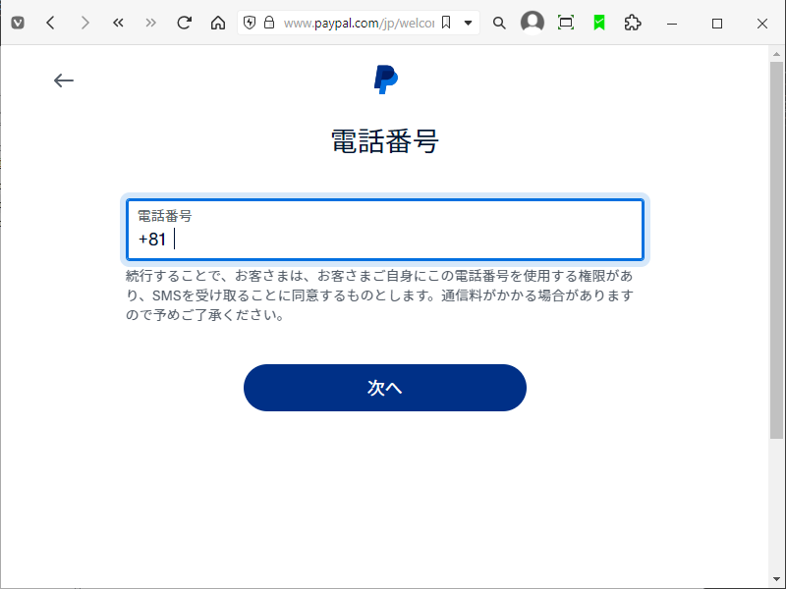
Task: Click the SMS consent notice text
Action: [x=379, y=295]
